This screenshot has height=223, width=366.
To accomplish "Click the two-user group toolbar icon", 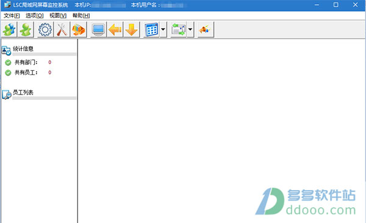I will [9, 30].
